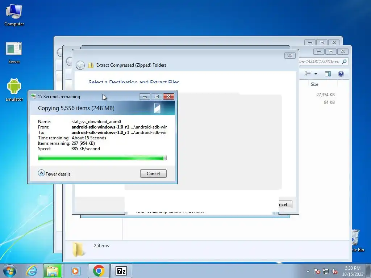Screen dimensions: 371x278
Task: Minimize the front Explorer window
Action: [319, 51]
